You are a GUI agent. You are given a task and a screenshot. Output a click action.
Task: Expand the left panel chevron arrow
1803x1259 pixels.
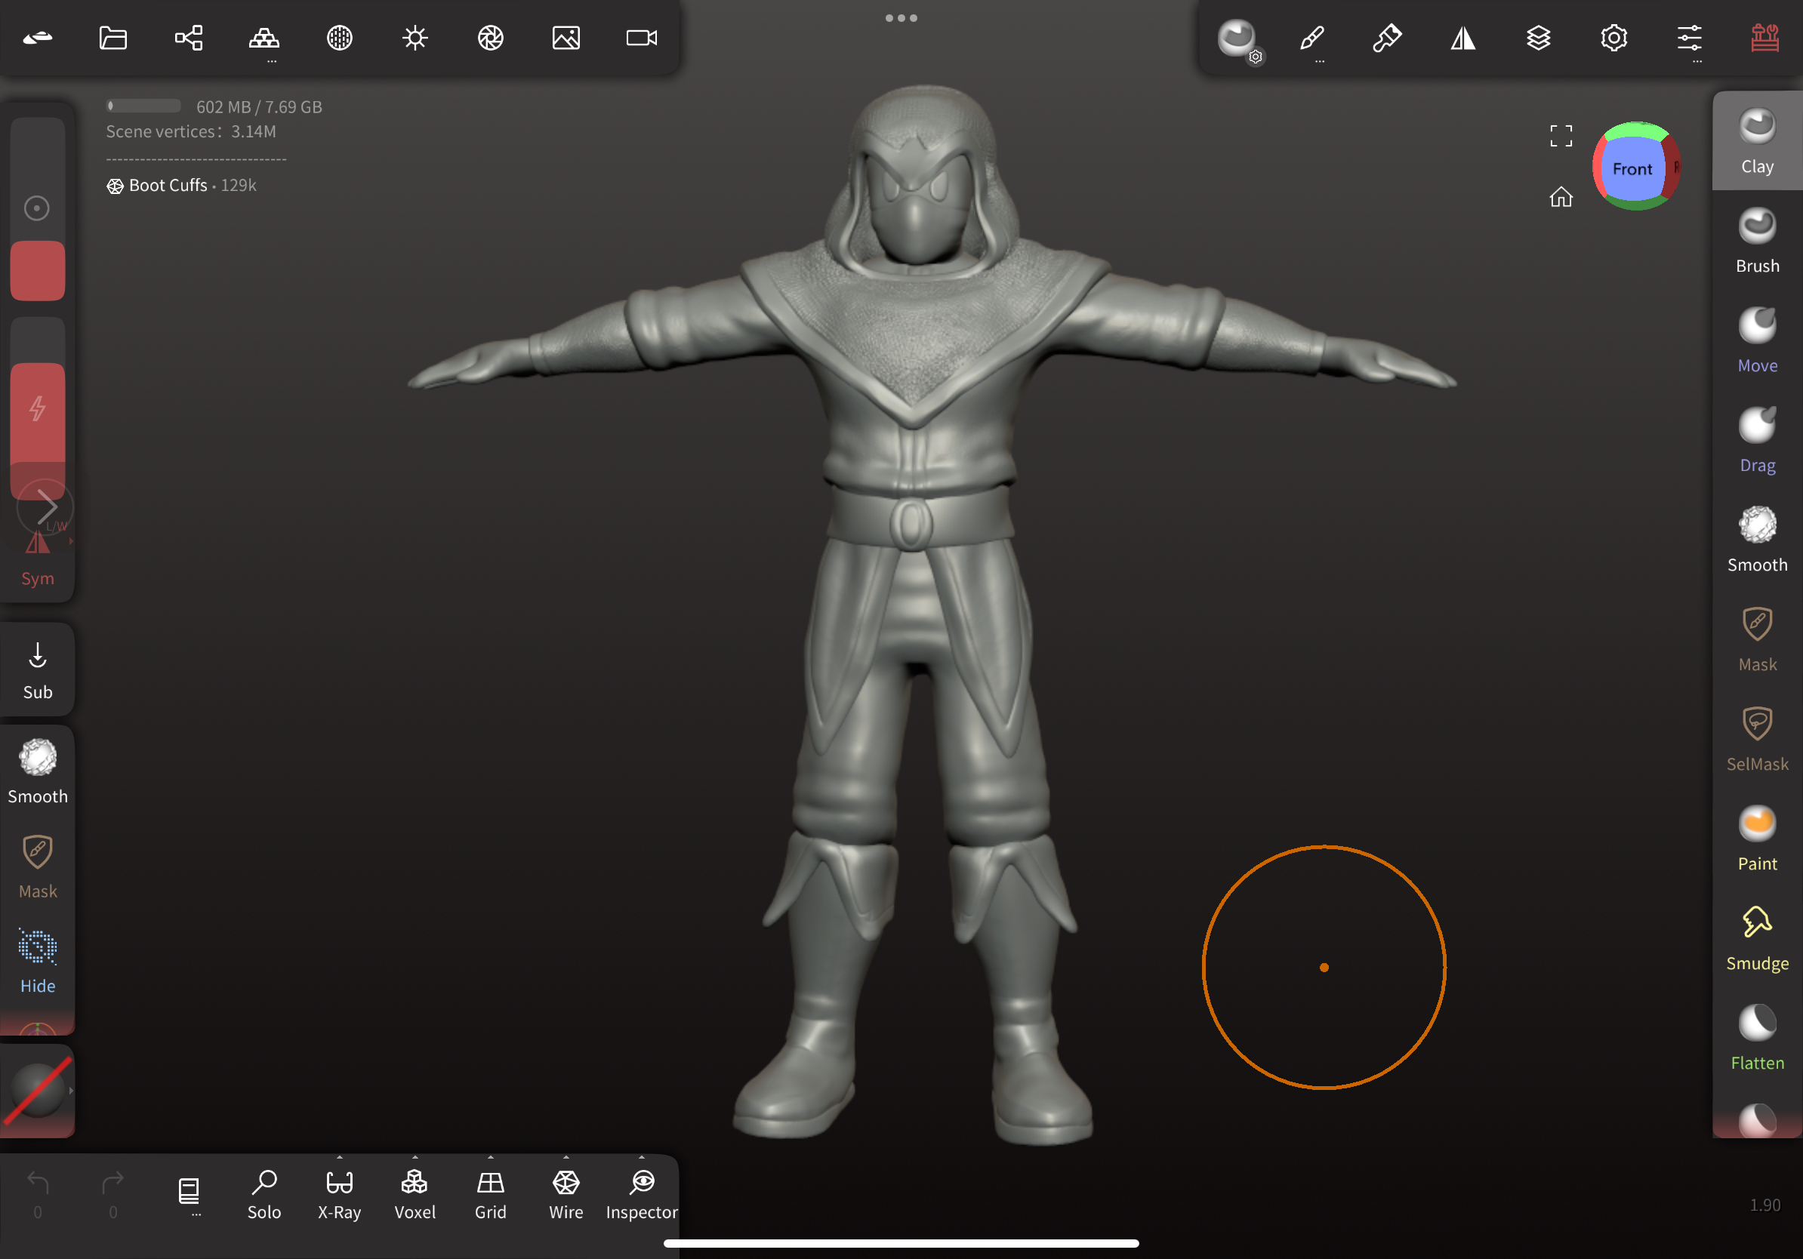coord(45,506)
